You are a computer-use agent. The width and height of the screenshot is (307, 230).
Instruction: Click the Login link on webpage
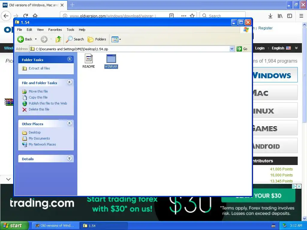click(x=260, y=48)
